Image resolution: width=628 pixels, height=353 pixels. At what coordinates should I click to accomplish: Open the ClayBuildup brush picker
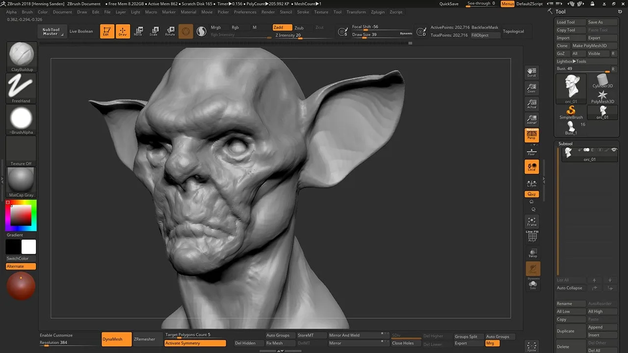click(x=22, y=55)
